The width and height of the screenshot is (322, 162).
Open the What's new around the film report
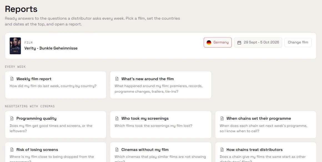pyautogui.click(x=161, y=85)
